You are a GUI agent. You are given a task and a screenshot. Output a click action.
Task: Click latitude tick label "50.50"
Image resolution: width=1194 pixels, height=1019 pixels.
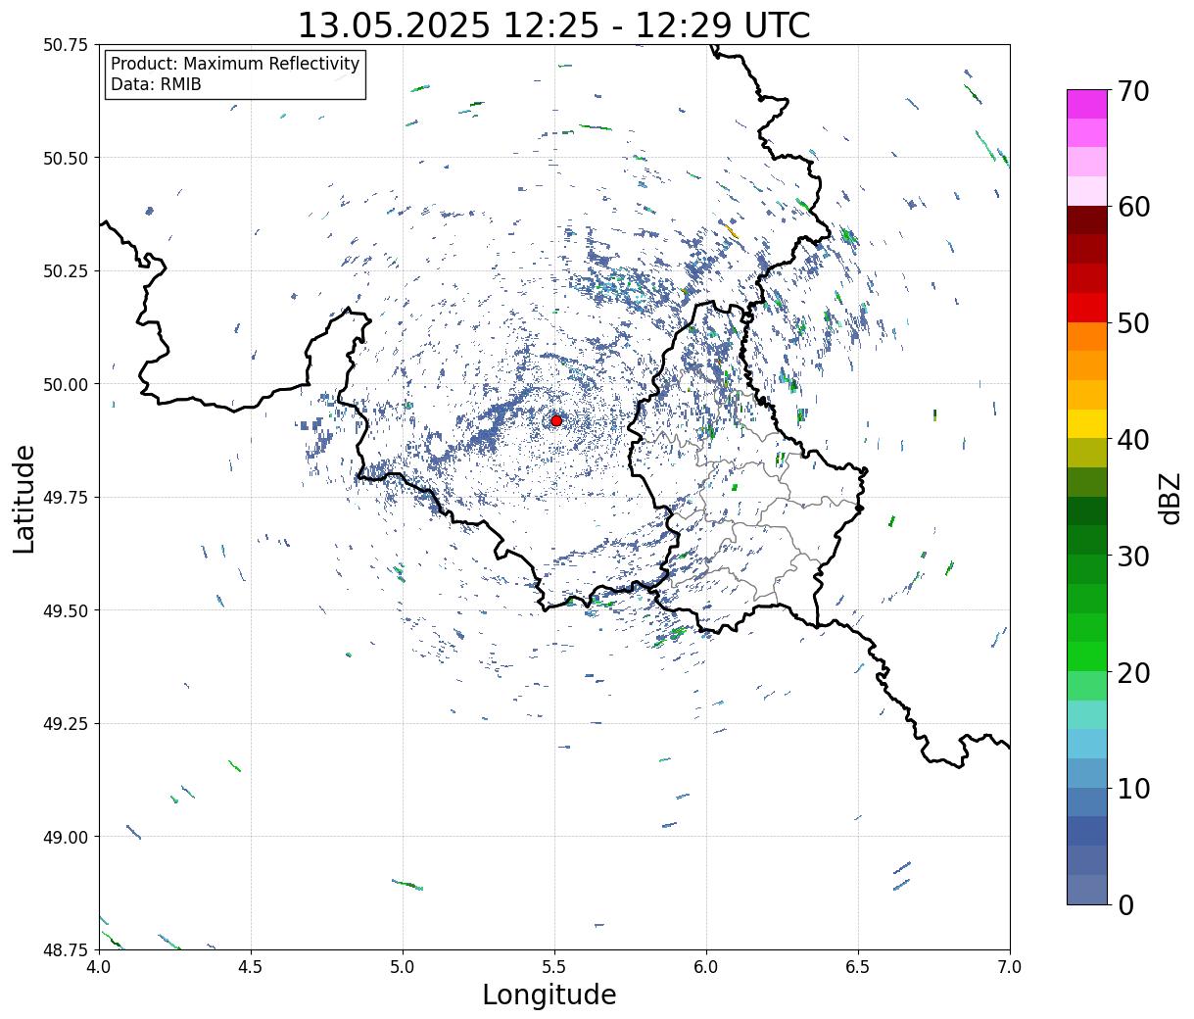pyautogui.click(x=66, y=158)
